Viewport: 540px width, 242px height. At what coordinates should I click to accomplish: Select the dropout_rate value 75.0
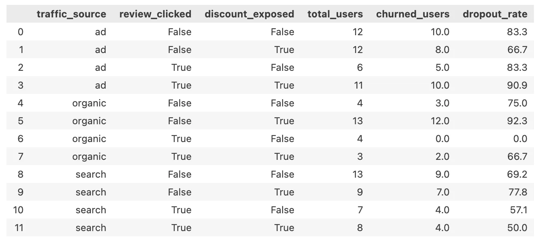pos(517,103)
